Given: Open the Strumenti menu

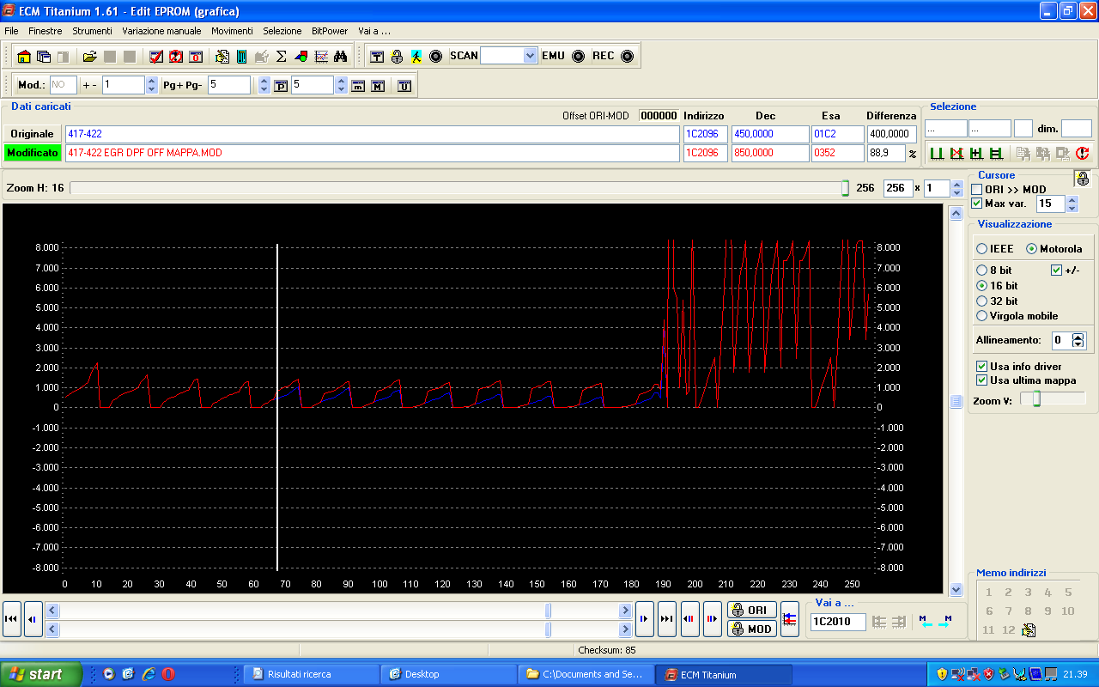Looking at the screenshot, I should pos(92,31).
